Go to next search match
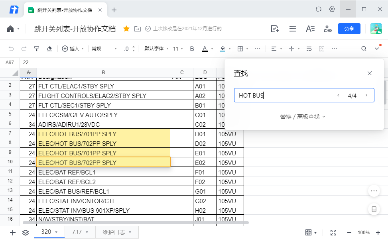Image resolution: width=388 pixels, height=239 pixels. tap(366, 96)
